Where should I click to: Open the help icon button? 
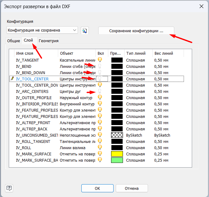(x=9, y=188)
